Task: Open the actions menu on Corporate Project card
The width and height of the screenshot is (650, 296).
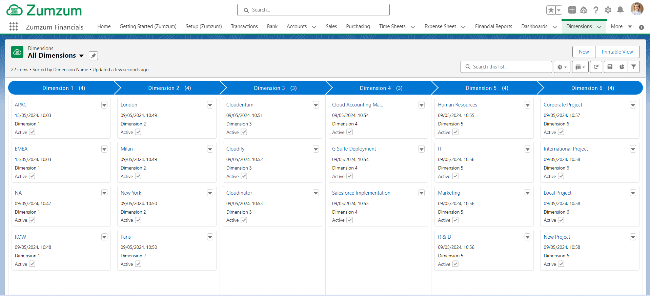Action: [x=633, y=105]
